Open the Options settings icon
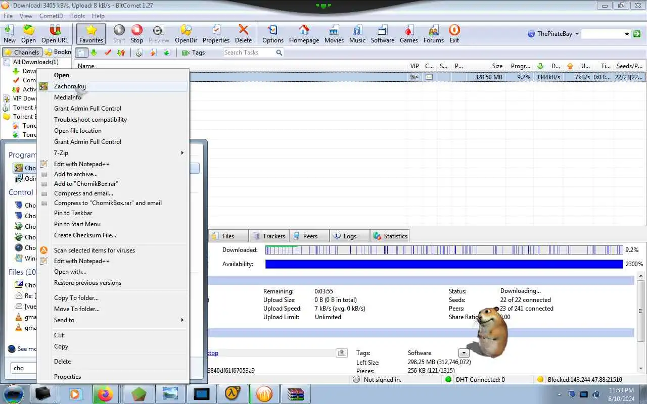This screenshot has width=647, height=404. pos(273,34)
